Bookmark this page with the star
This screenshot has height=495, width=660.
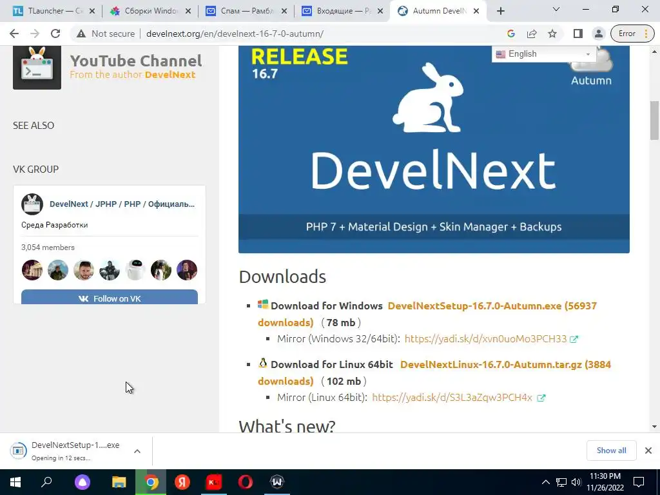[552, 34]
